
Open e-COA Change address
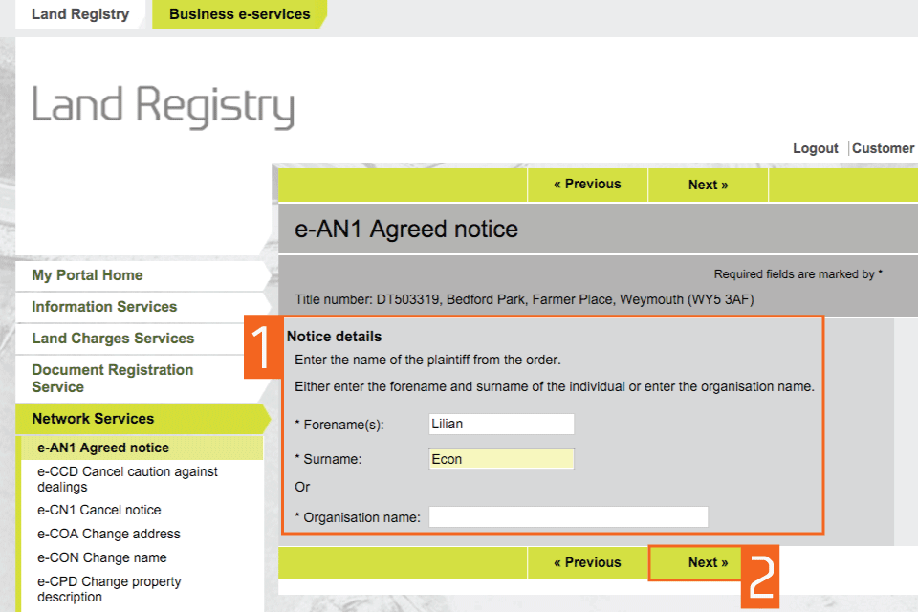[x=109, y=534]
